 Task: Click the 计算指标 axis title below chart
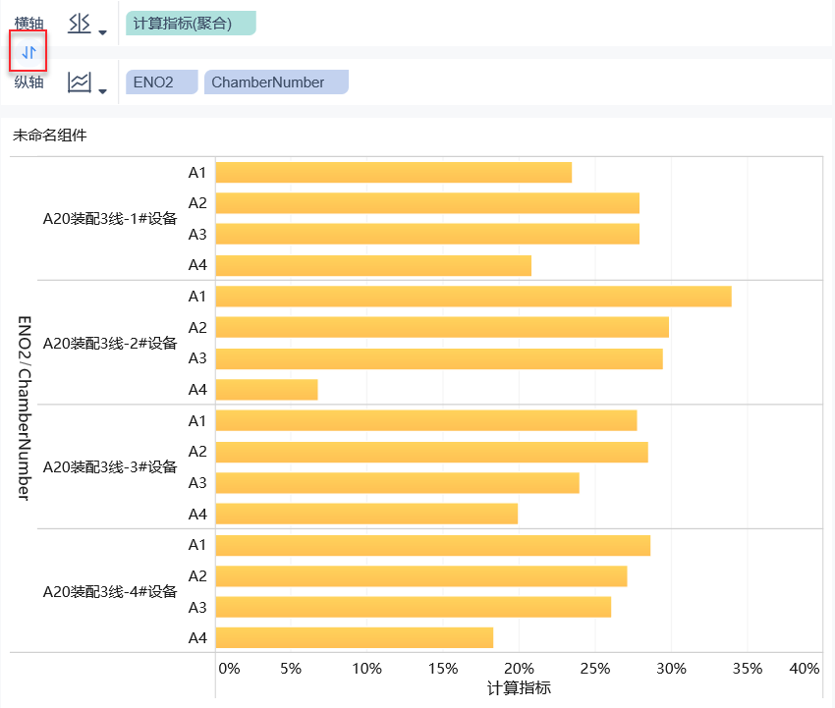[x=519, y=687]
